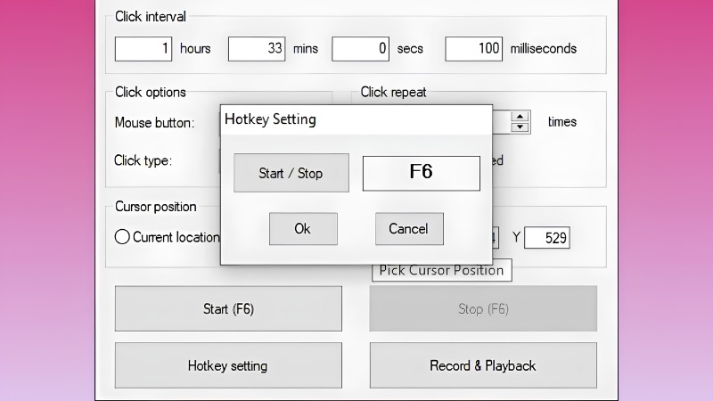Click the Y coordinate field showing 529

tap(546, 238)
